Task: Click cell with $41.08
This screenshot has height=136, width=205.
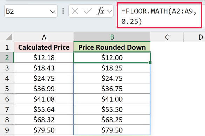Action: (x=44, y=99)
